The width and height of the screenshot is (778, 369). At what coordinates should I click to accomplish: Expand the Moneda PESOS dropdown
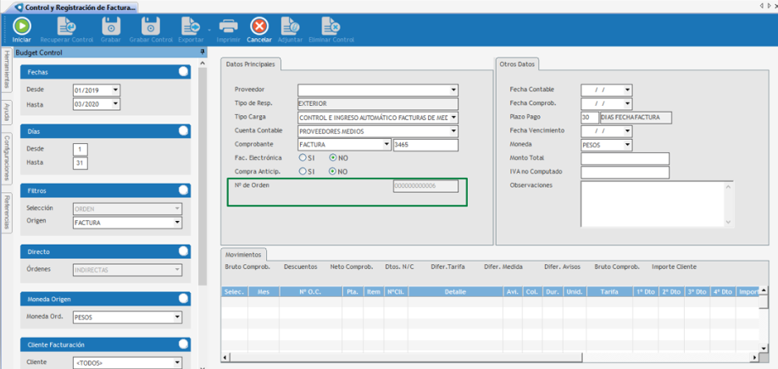pyautogui.click(x=627, y=145)
